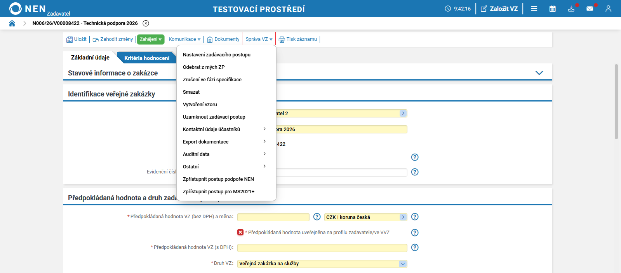Click Předpokládaná hodnota VZ (bez DPH) input

click(273, 217)
